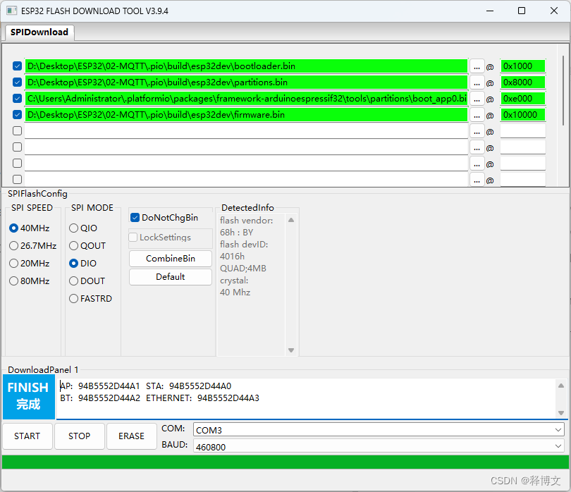Screen dimensions: 571x492
Task: Open file browser for bootloader.bin row
Action: coord(477,66)
